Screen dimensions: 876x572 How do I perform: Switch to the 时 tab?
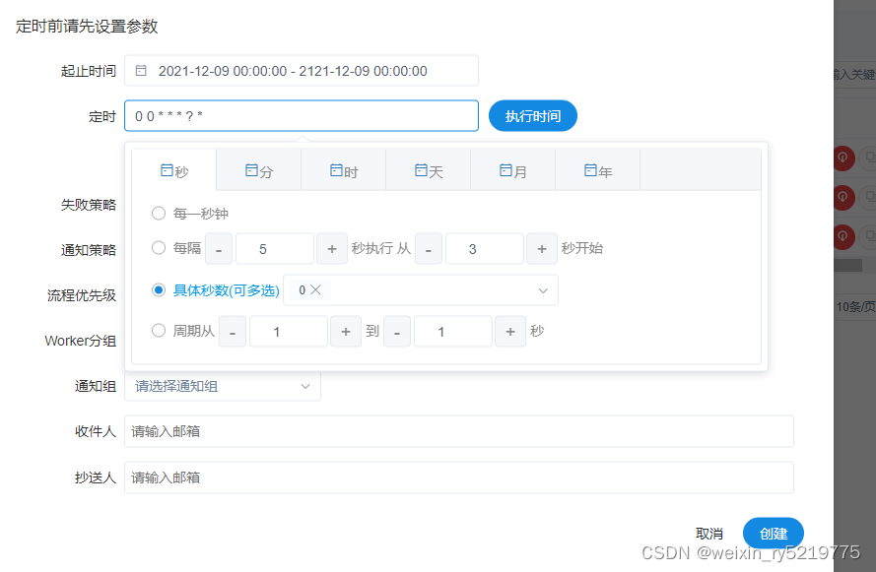point(344,170)
